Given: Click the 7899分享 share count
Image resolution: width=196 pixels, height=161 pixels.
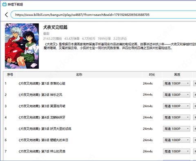Looking at the screenshot, I should pyautogui.click(x=104, y=39).
